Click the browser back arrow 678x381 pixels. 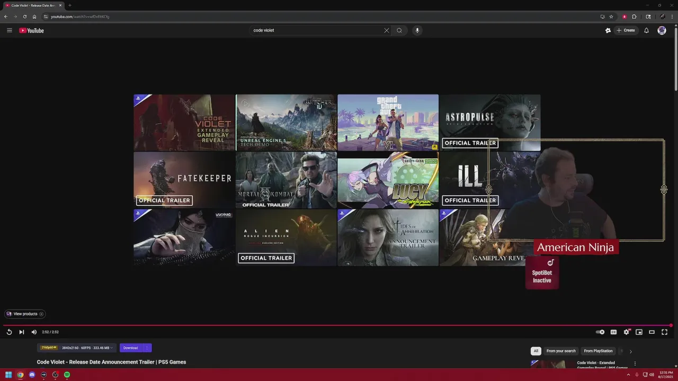click(6, 16)
